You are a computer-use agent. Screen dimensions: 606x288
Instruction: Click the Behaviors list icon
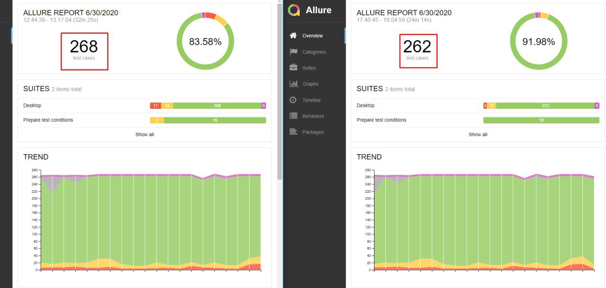(x=293, y=116)
